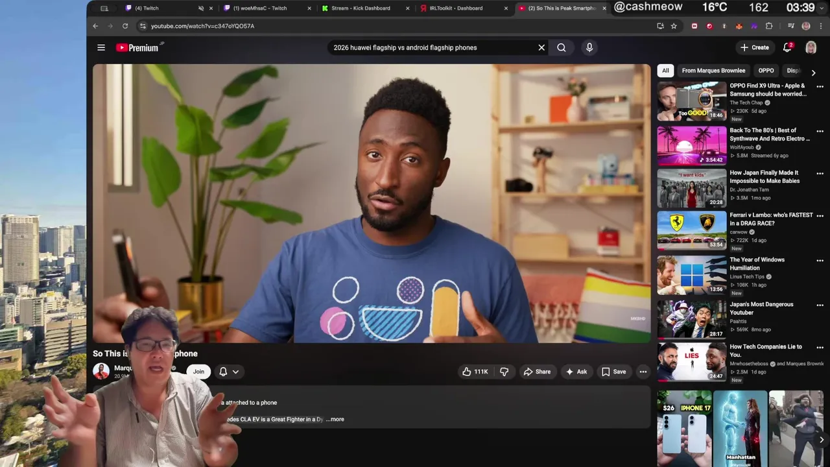Open How Tech Companies Lie thumbnail
Image resolution: width=830 pixels, height=467 pixels.
pos(692,362)
